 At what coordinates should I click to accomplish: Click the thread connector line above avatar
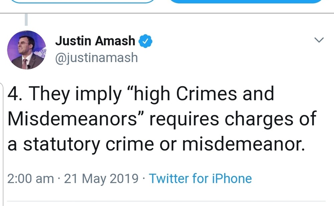point(26,20)
